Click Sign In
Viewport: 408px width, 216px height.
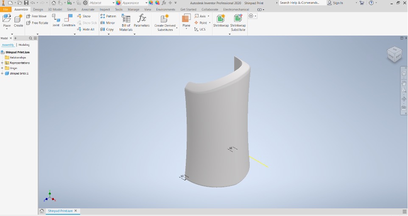coord(335,3)
